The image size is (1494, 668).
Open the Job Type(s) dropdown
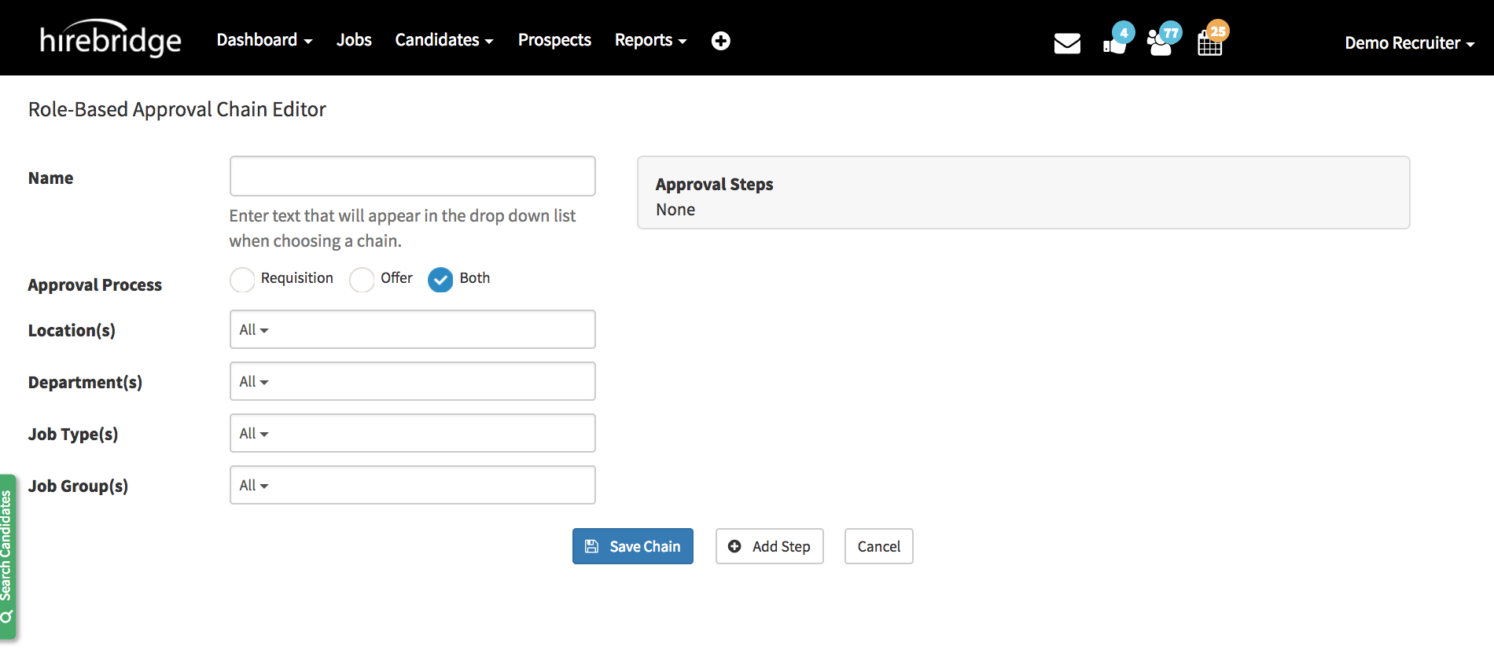point(412,433)
